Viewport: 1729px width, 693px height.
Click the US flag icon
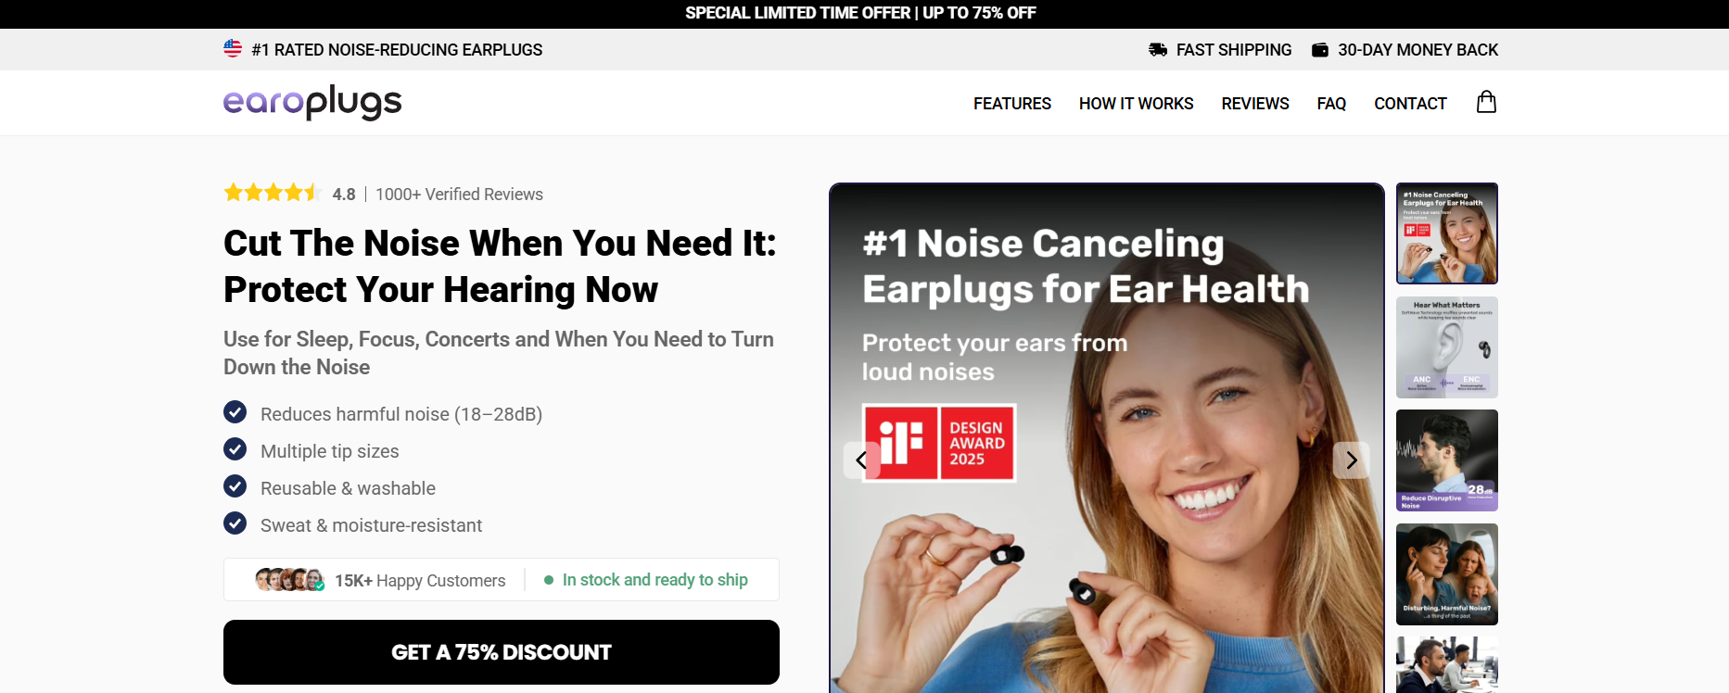click(x=233, y=48)
